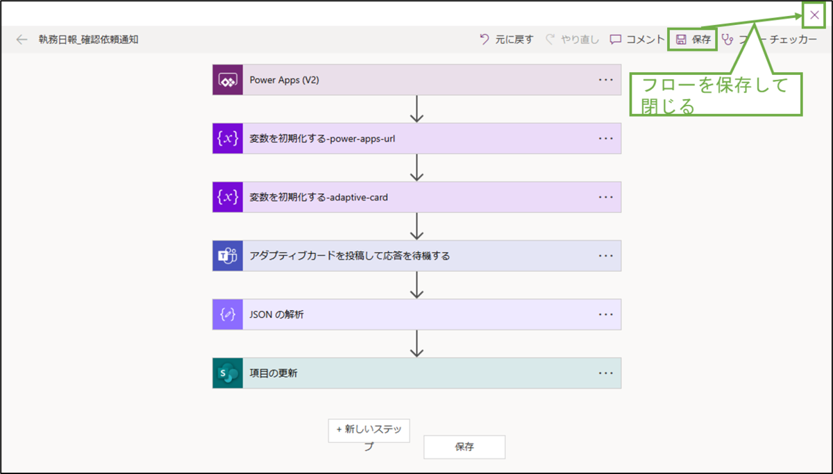Expand the JSON の解析 step
833x474 pixels.
[416, 314]
